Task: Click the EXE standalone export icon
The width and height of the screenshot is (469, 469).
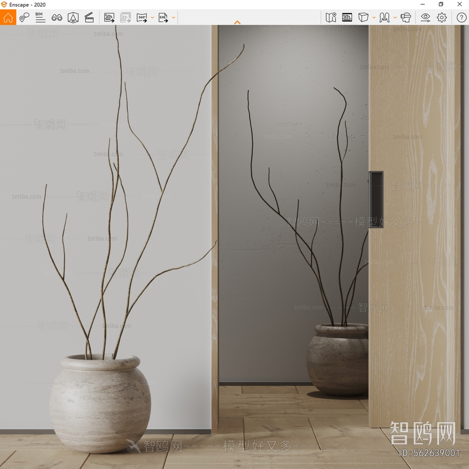Action: point(163,18)
